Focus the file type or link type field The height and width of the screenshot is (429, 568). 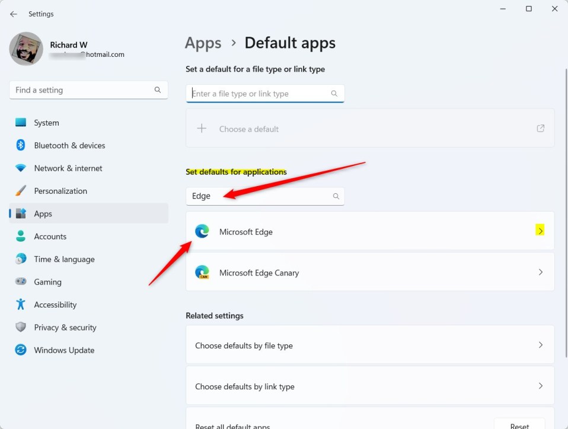(x=265, y=94)
